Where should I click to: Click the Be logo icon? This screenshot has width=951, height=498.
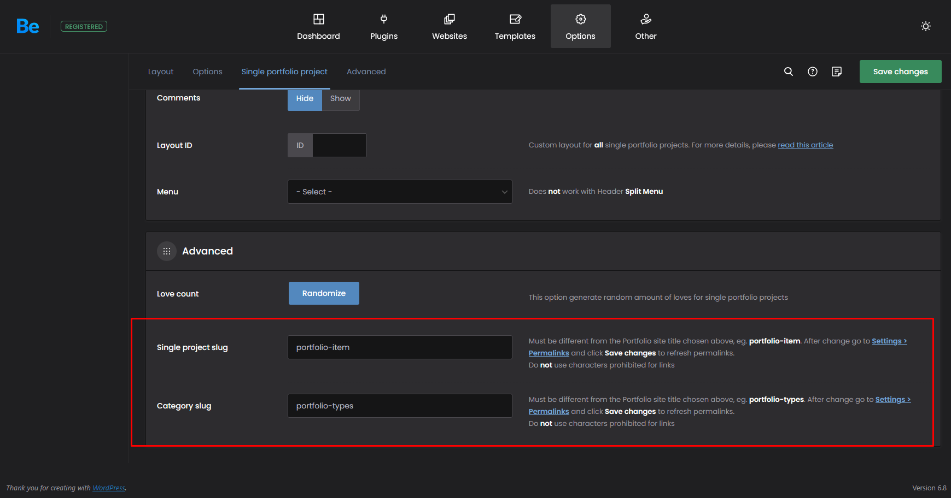click(x=27, y=26)
